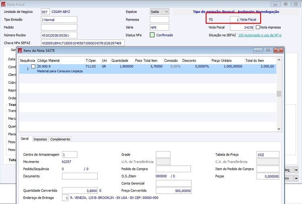This screenshot has height=204, width=302.
Task: Maximize the Itens da Nota 34378 window
Action: pyautogui.click(x=268, y=50)
